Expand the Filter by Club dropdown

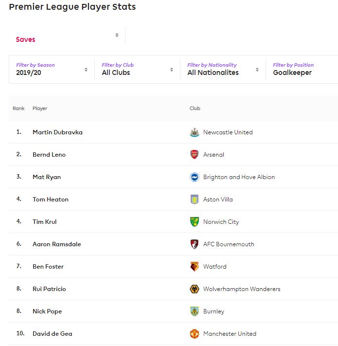pyautogui.click(x=137, y=69)
